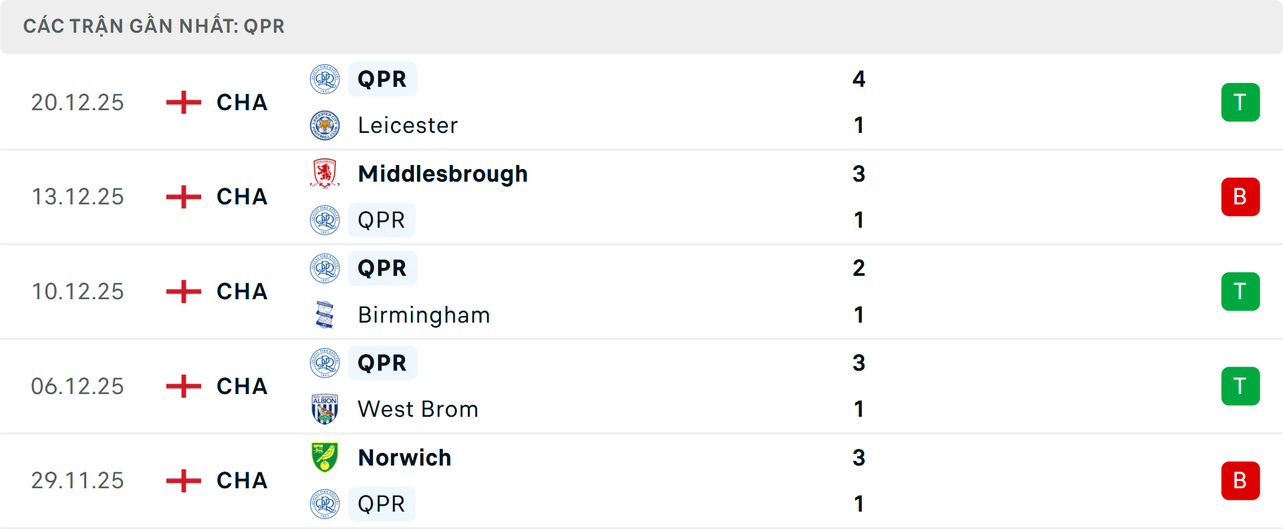Open the Leicester team link

click(x=408, y=125)
